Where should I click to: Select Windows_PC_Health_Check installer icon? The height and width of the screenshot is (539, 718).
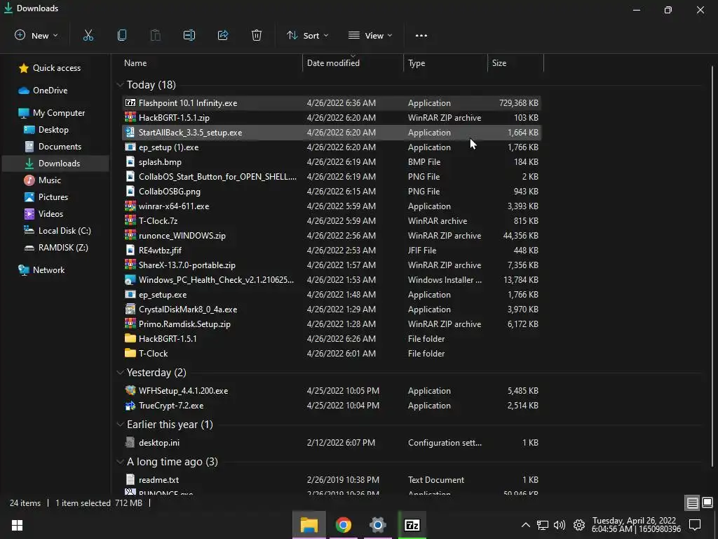(130, 279)
